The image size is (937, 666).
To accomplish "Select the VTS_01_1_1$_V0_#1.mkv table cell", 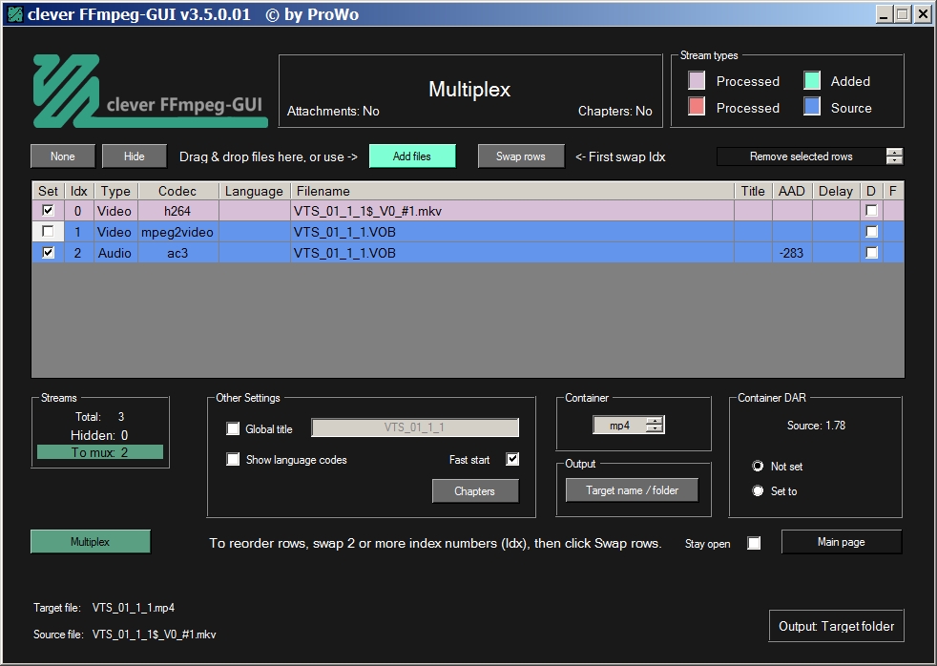I will pos(512,211).
